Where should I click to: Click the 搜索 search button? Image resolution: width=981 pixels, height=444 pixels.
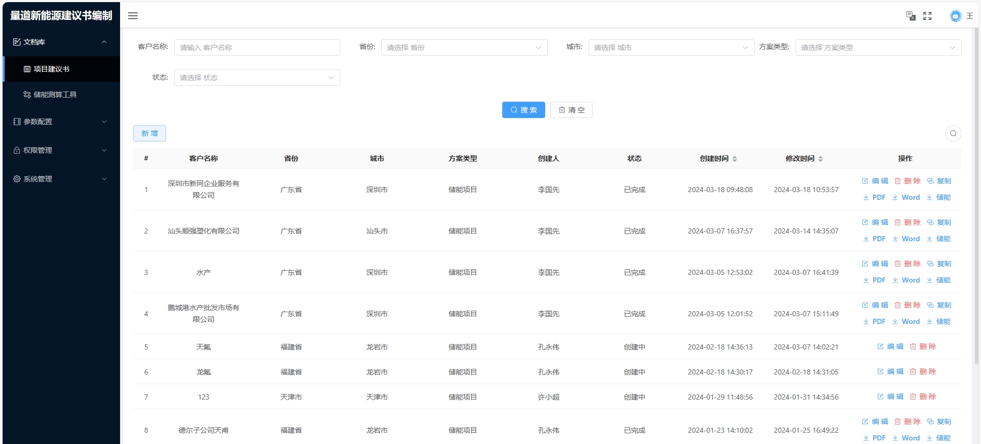tap(524, 110)
